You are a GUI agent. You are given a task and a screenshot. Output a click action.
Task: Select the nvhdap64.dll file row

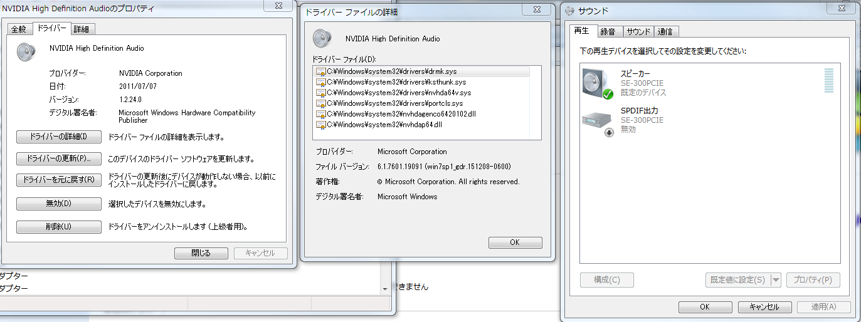tap(422, 125)
